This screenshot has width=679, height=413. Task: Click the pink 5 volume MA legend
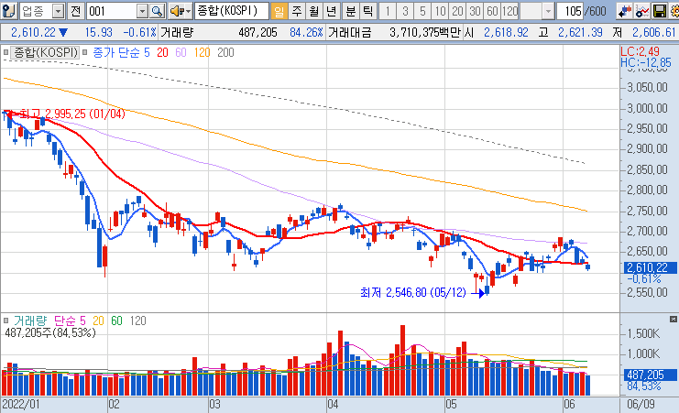point(82,321)
